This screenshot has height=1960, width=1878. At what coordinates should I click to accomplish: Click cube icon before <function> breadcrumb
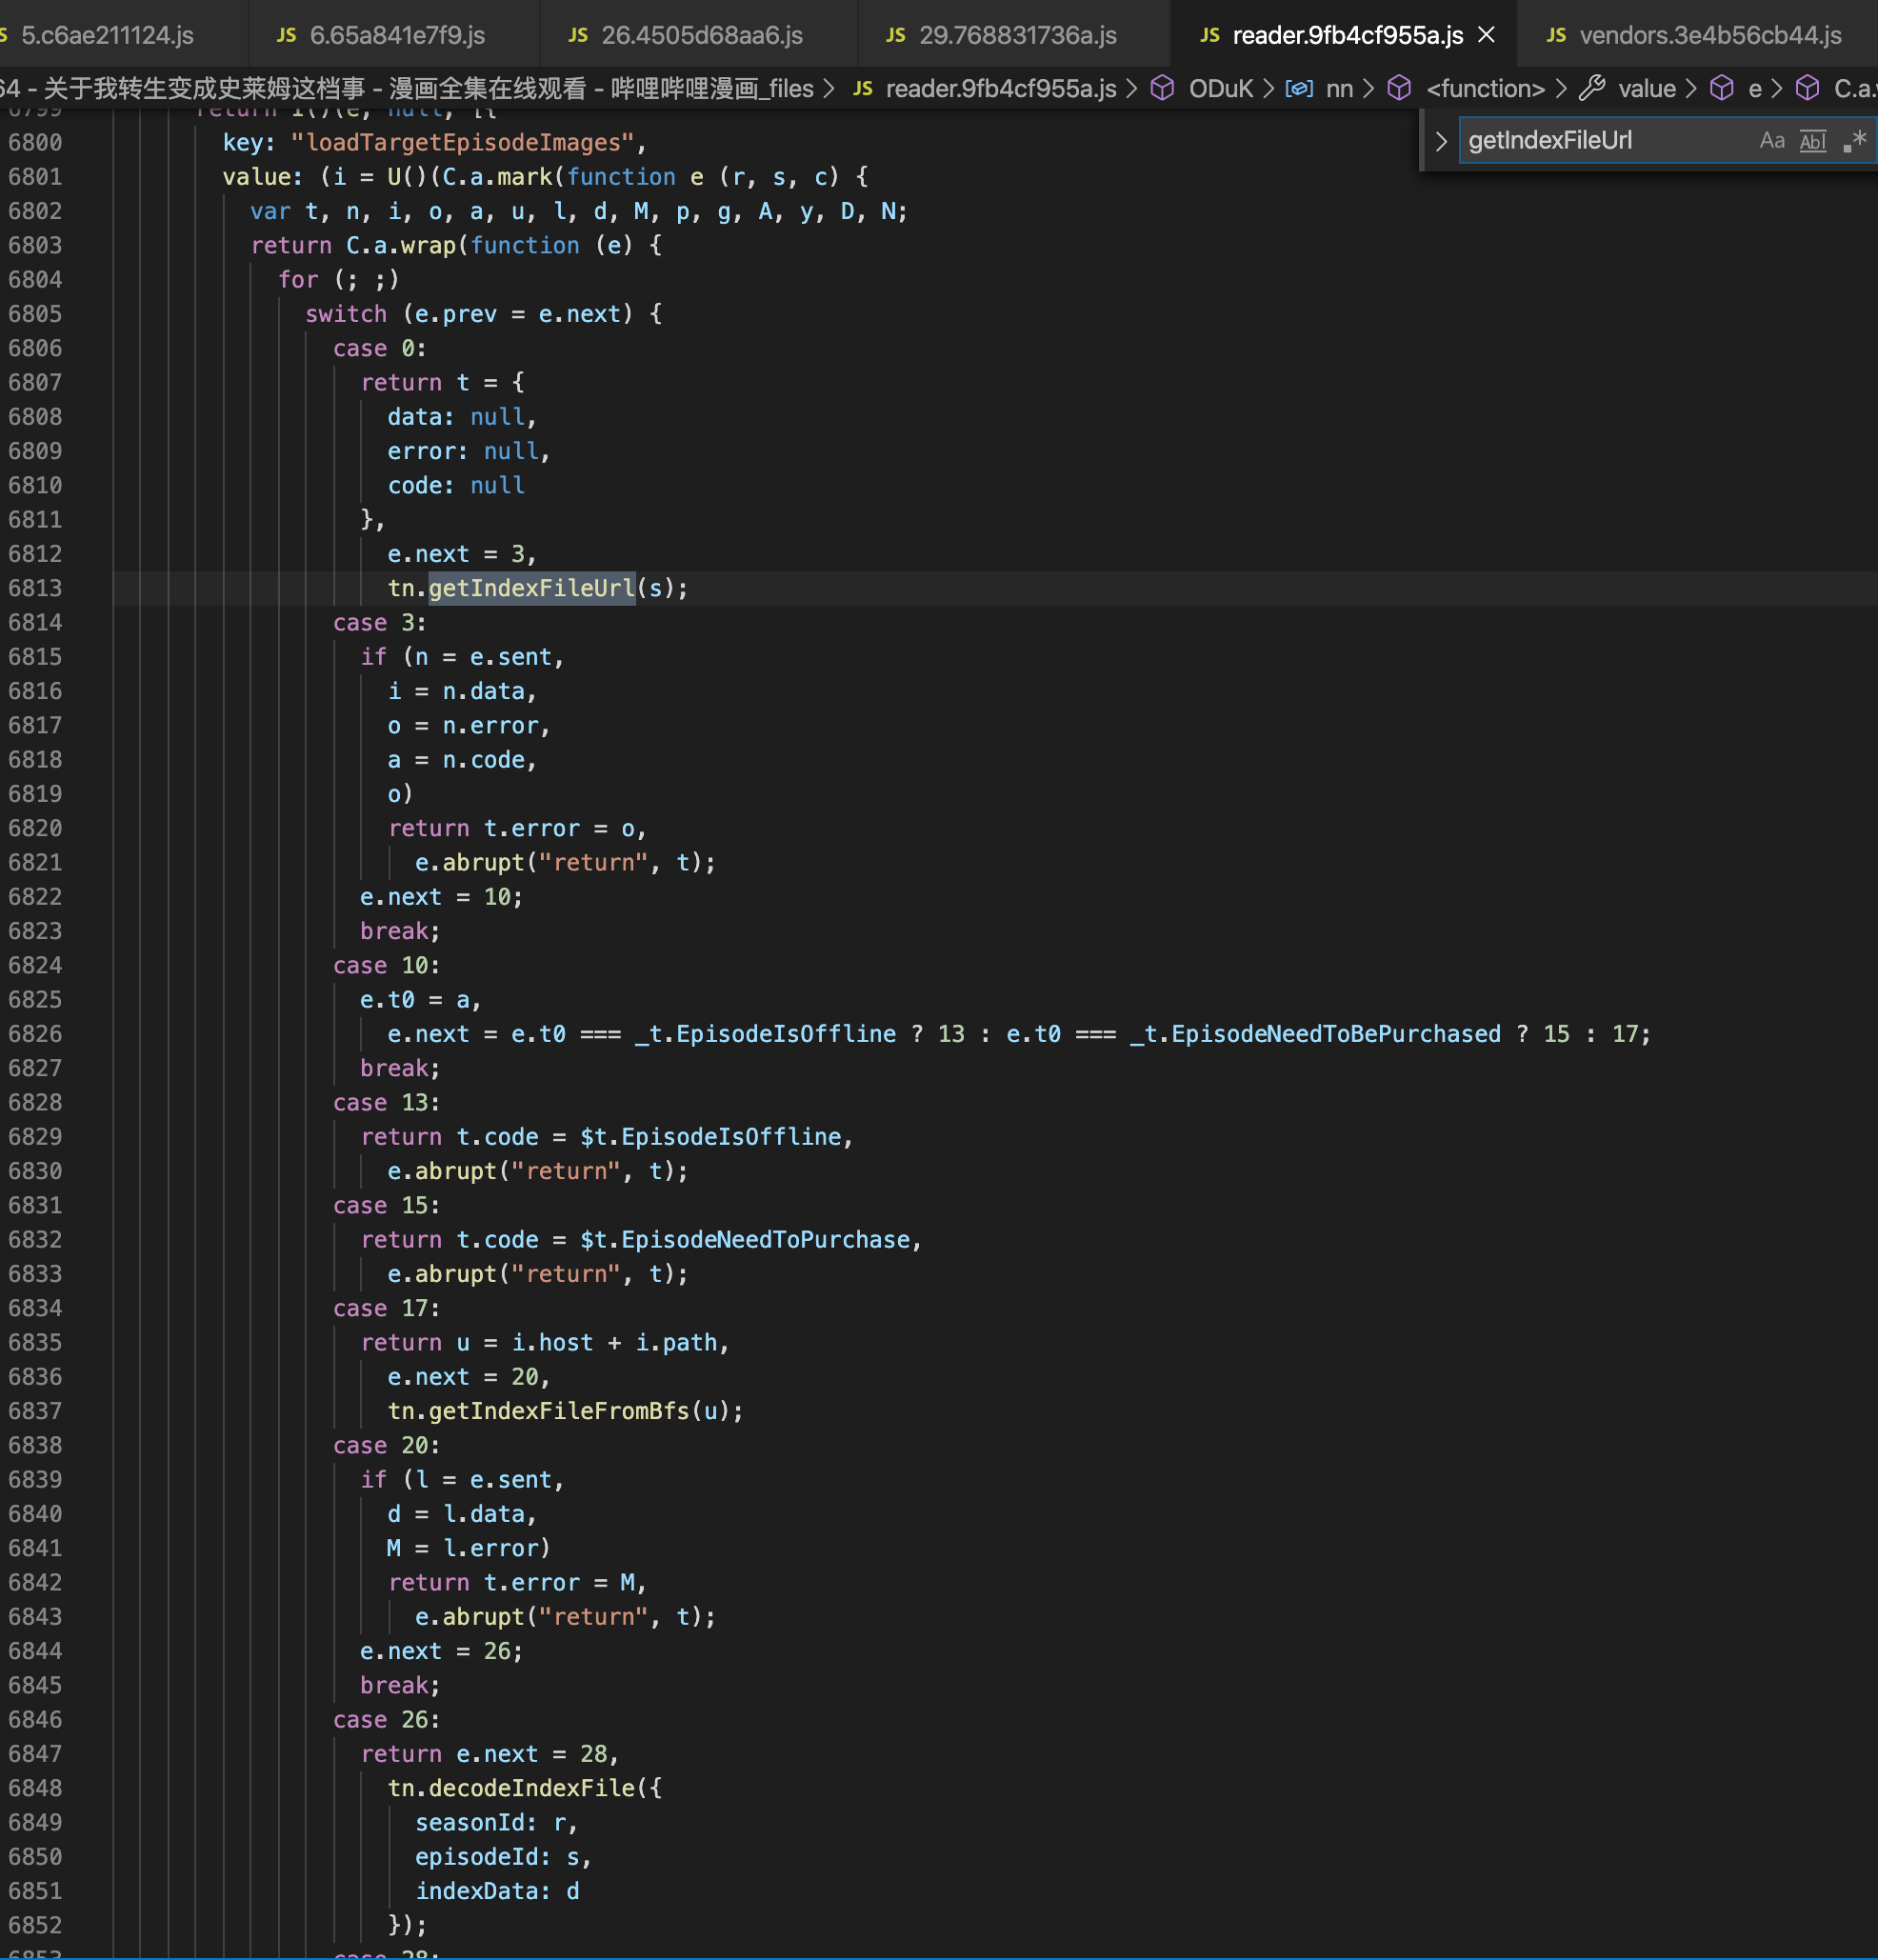pyautogui.click(x=1399, y=89)
